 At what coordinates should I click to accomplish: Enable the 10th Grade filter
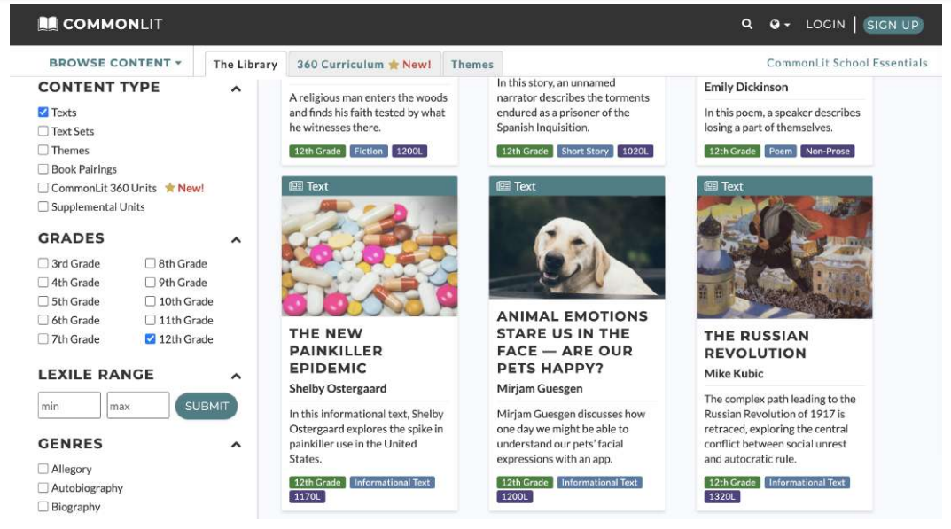tap(151, 301)
